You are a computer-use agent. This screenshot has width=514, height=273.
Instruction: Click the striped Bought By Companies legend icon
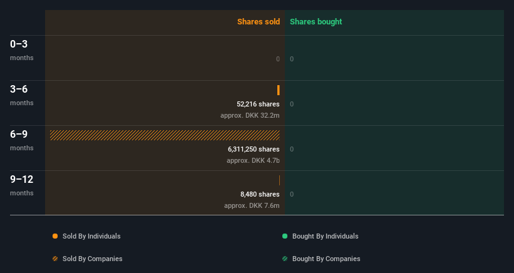[x=285, y=259]
